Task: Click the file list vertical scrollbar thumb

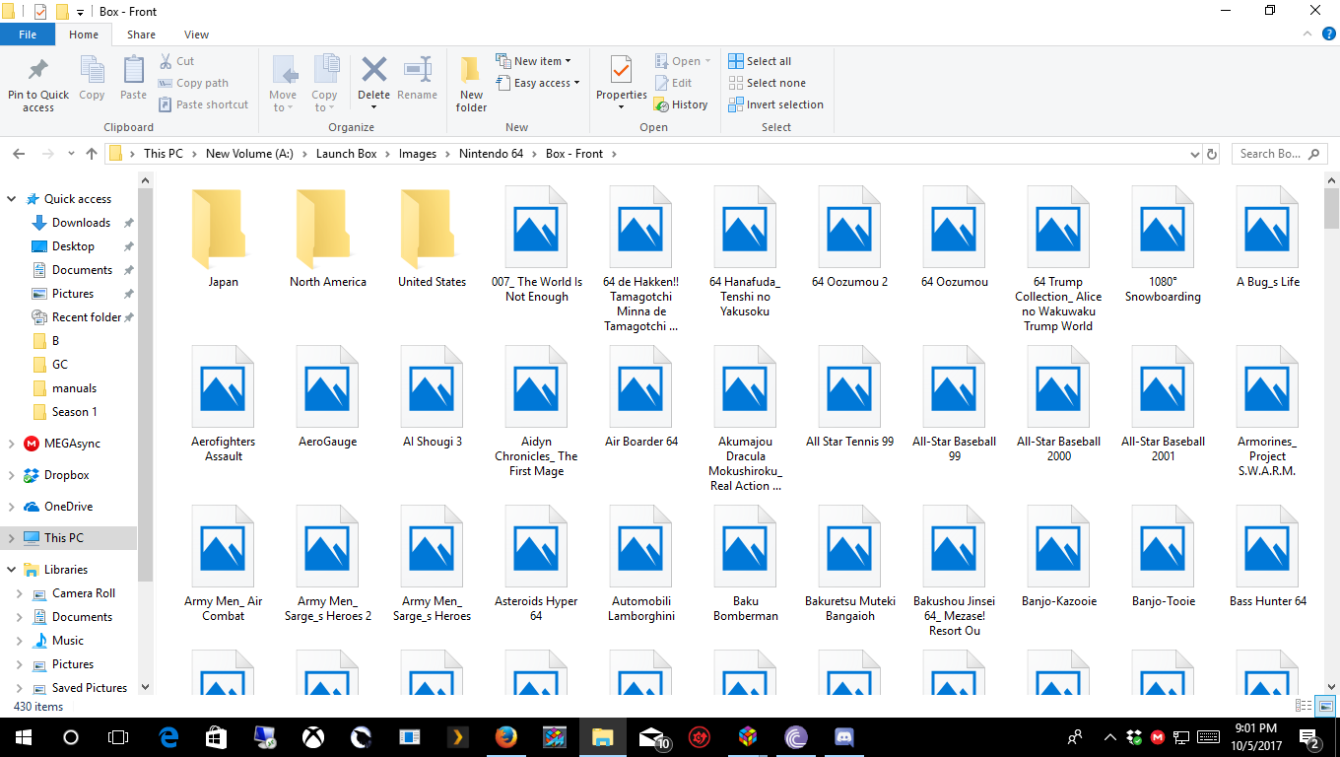Action: pyautogui.click(x=1332, y=207)
